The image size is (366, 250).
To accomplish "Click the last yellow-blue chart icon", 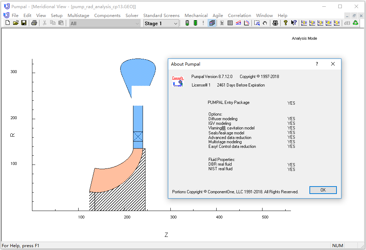I will coord(336,23).
